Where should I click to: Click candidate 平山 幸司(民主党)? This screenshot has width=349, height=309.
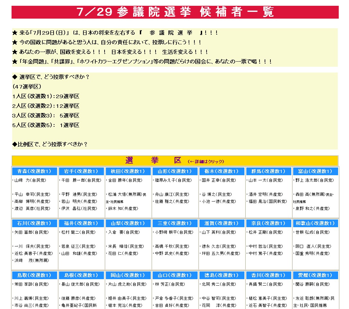pyautogui.click(x=31, y=194)
